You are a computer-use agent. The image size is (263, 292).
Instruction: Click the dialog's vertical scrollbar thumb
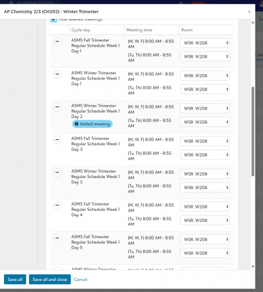(x=253, y=131)
